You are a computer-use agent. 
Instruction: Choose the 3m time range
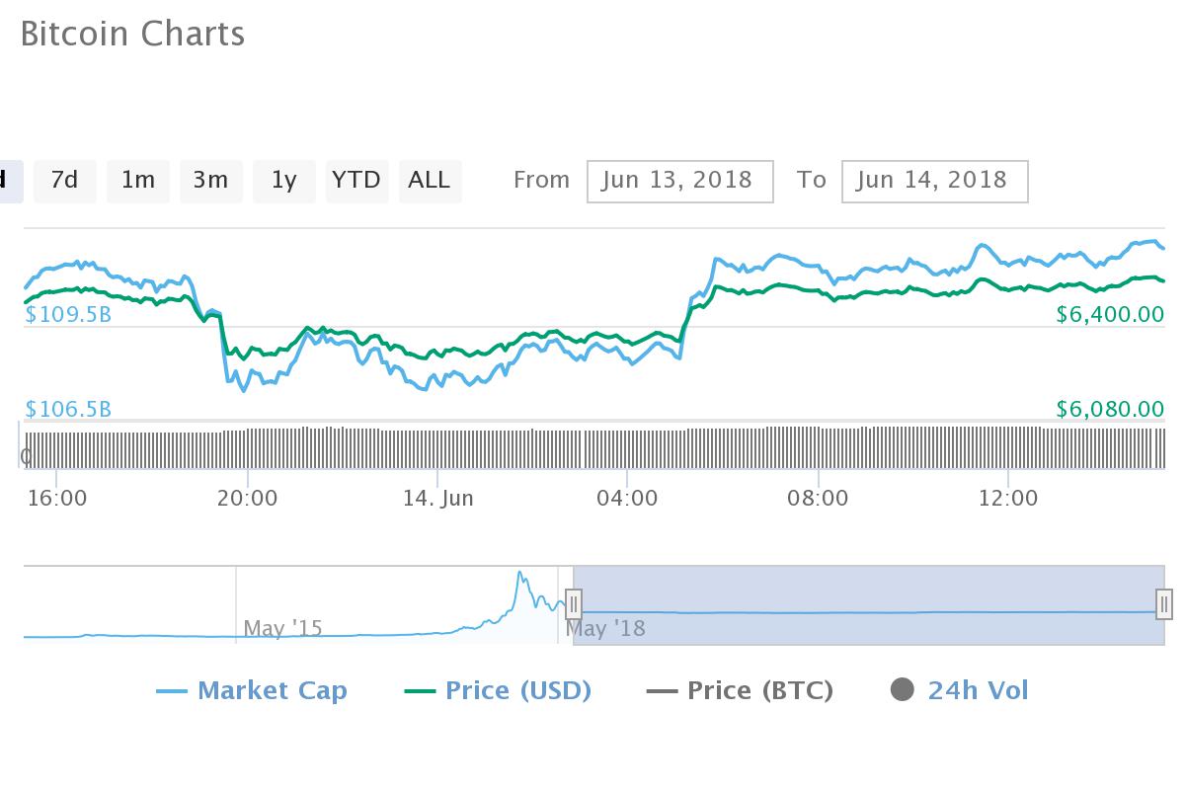210,181
